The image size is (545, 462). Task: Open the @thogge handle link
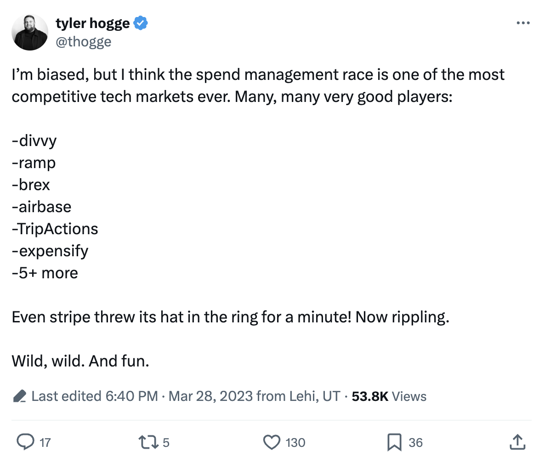[83, 41]
